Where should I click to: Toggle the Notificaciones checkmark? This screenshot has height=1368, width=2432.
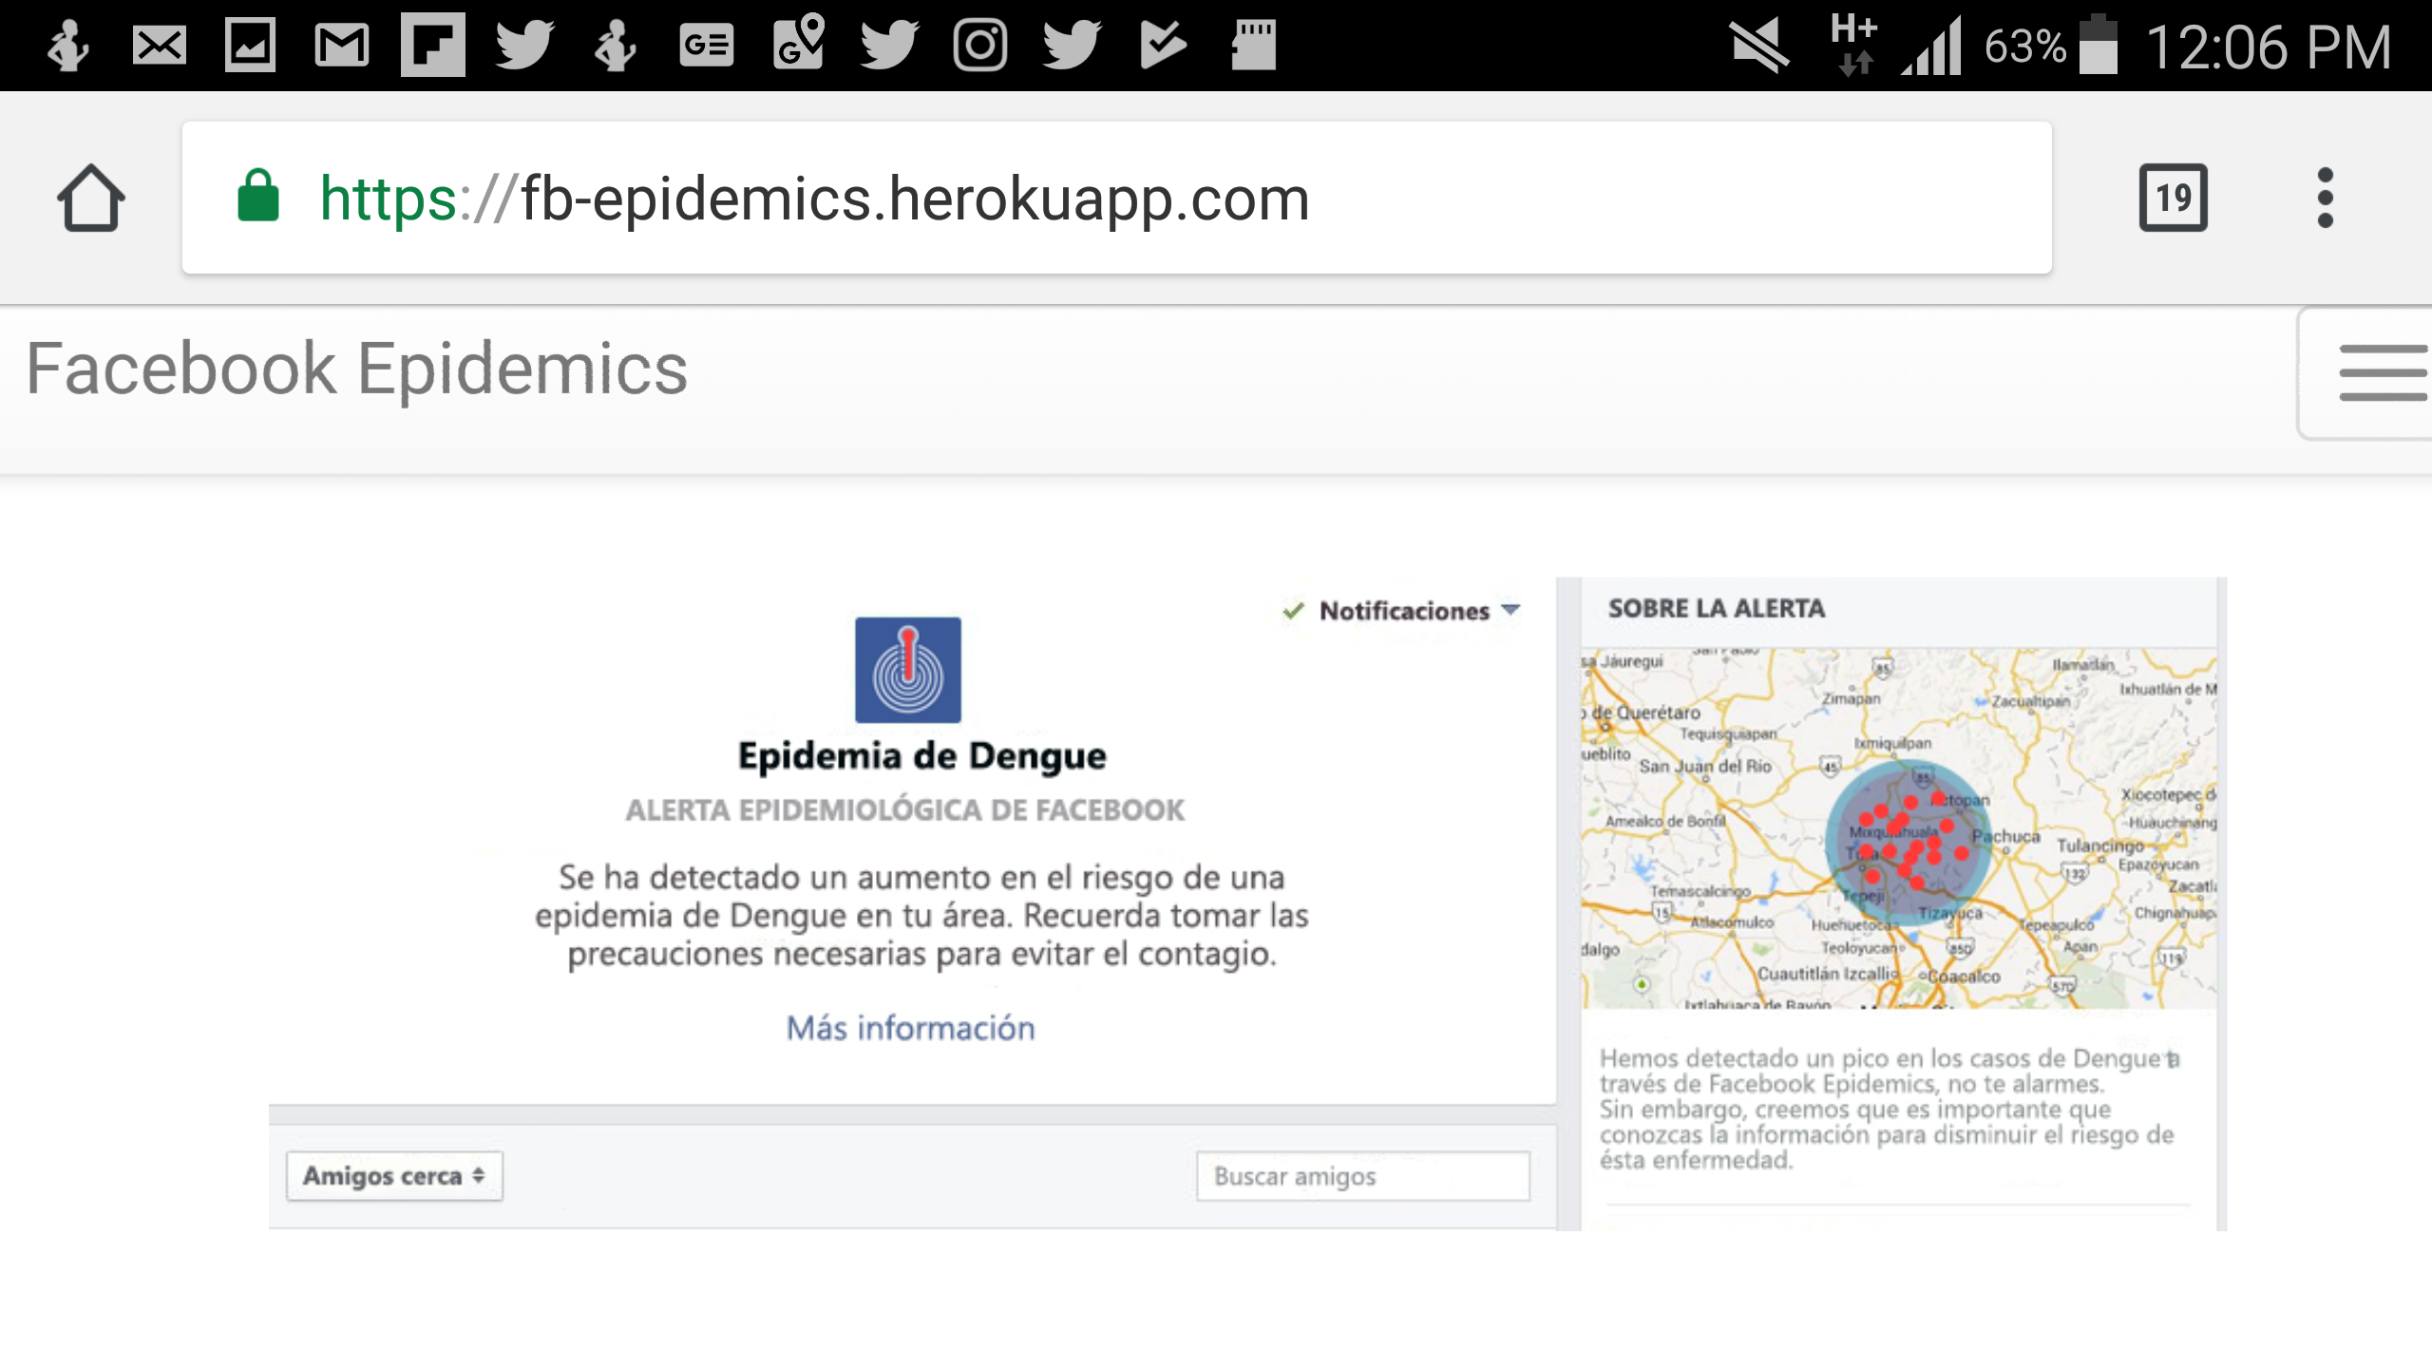coord(1293,611)
